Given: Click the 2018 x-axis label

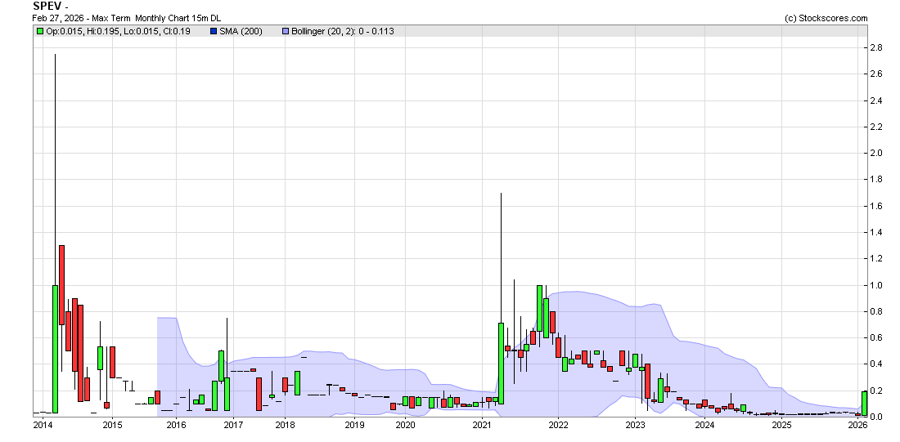Looking at the screenshot, I should click(x=286, y=425).
